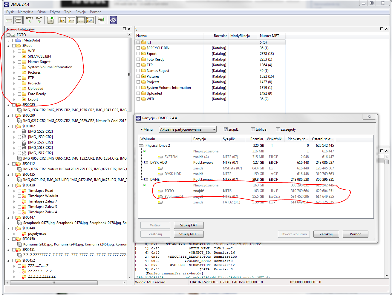Click the editor pane vertical scrollbar thumb

(x=386, y=162)
